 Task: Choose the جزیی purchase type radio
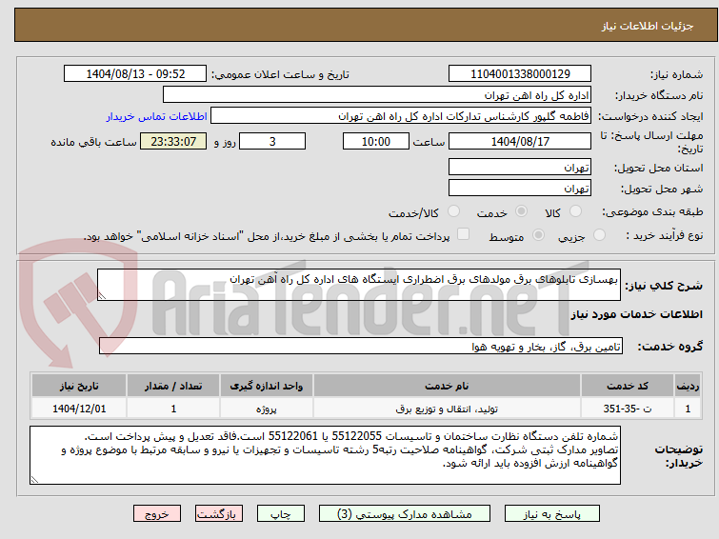pyautogui.click(x=599, y=235)
